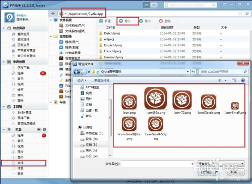Viewport: 252px width, 184px height.
Task: Open 文档 (E:) drive in the dialog
Action: click(x=91, y=145)
